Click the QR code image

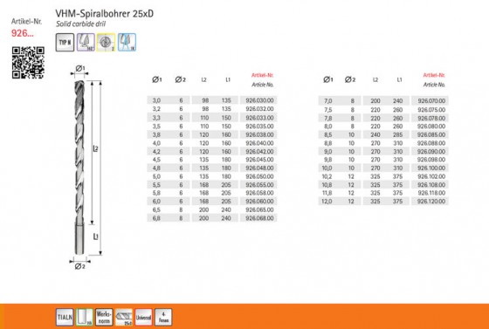click(28, 63)
